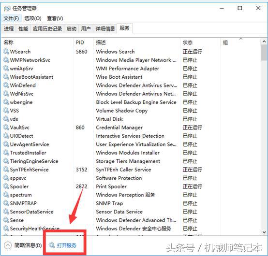Click the 简略信息(D) button label
Image resolution: width=268 pixels, height=256 pixels.
pyautogui.click(x=28, y=245)
